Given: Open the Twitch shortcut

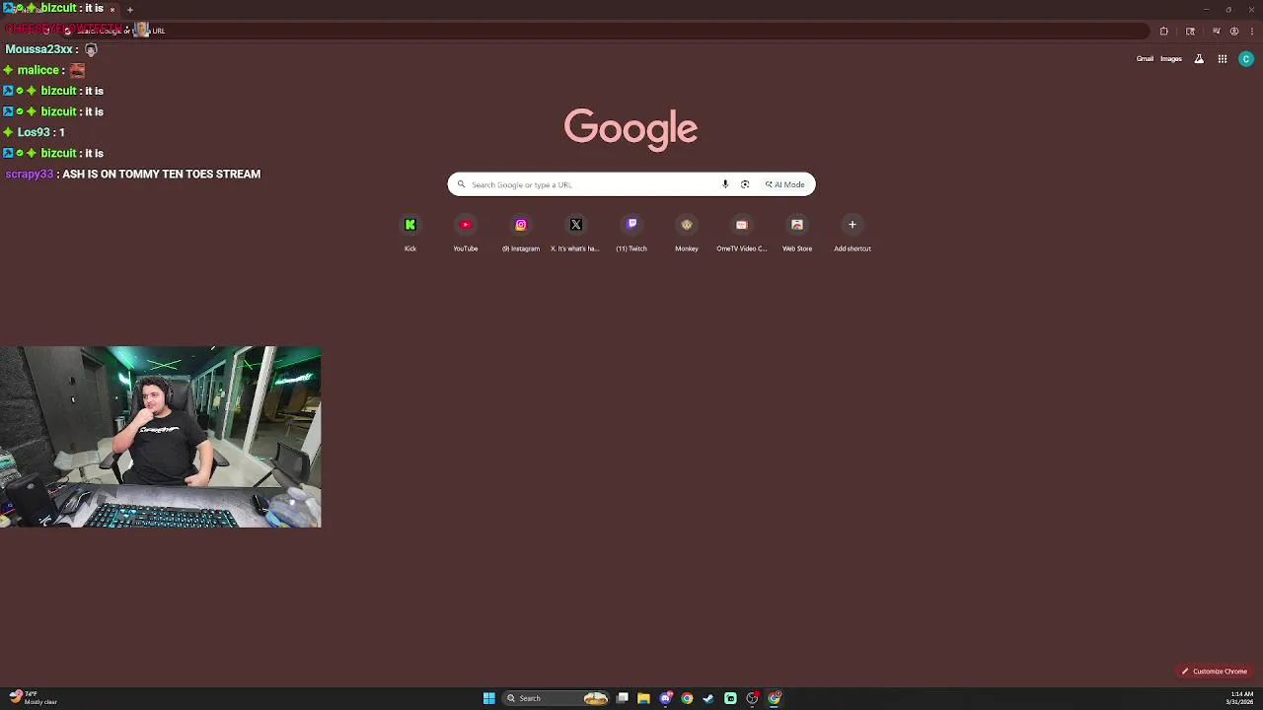Looking at the screenshot, I should pos(631,234).
